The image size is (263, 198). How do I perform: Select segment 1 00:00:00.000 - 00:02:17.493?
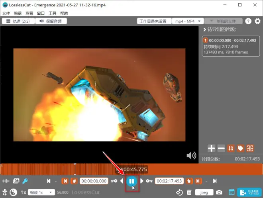pyautogui.click(x=231, y=46)
